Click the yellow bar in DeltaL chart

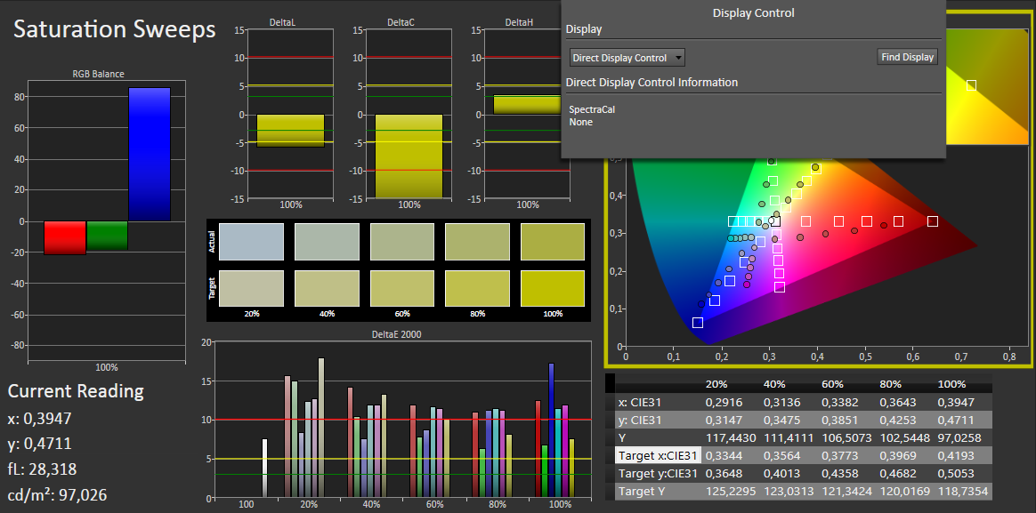290,130
